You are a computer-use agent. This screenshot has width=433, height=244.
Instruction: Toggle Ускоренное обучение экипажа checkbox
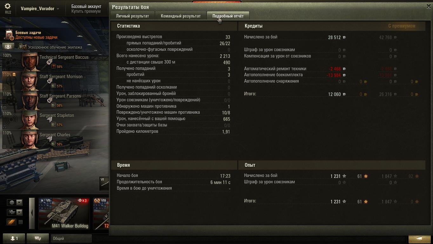coord(24,47)
